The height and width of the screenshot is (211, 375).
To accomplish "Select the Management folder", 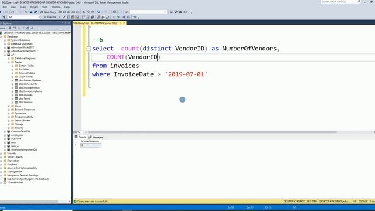I will [14, 172].
